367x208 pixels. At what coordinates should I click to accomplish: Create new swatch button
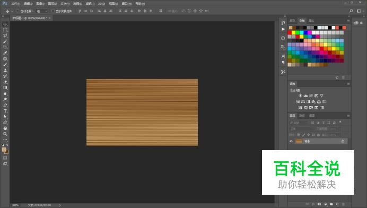(x=337, y=77)
